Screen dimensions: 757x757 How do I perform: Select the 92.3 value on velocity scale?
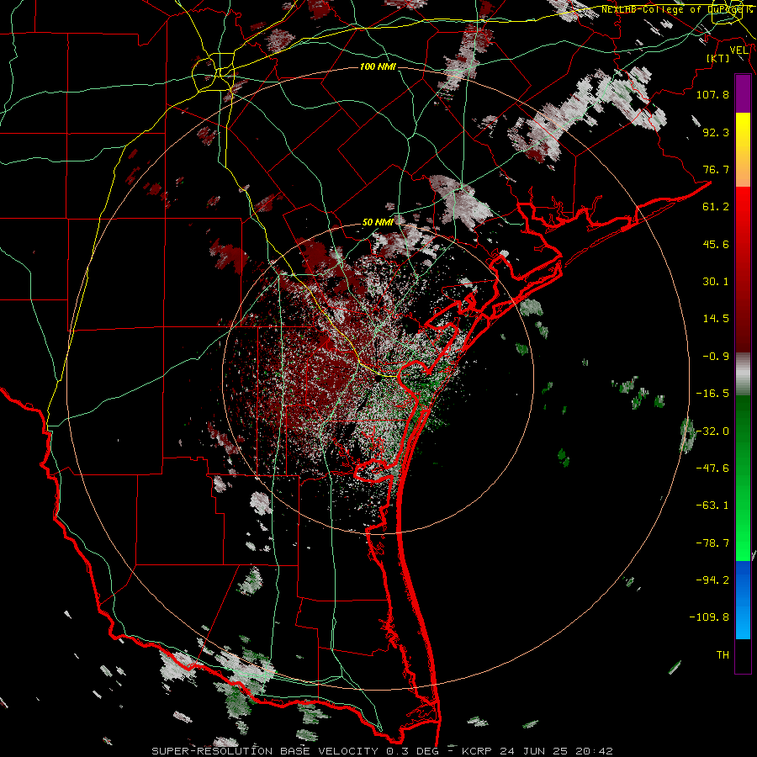point(716,132)
